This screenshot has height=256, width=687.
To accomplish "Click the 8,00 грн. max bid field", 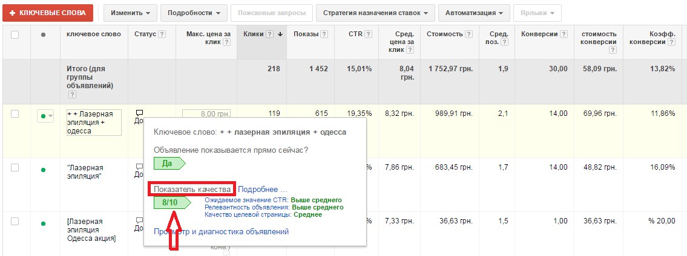I will click(206, 114).
